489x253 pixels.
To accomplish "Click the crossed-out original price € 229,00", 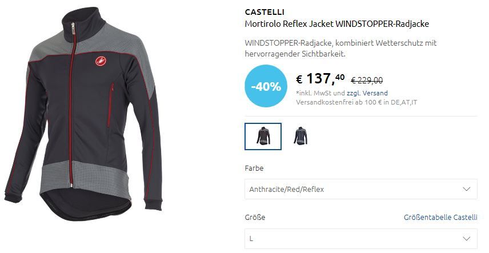I will 367,81.
